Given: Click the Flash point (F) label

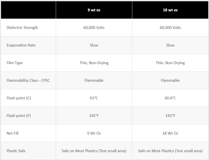Looking at the screenshot, I should point(19,116).
